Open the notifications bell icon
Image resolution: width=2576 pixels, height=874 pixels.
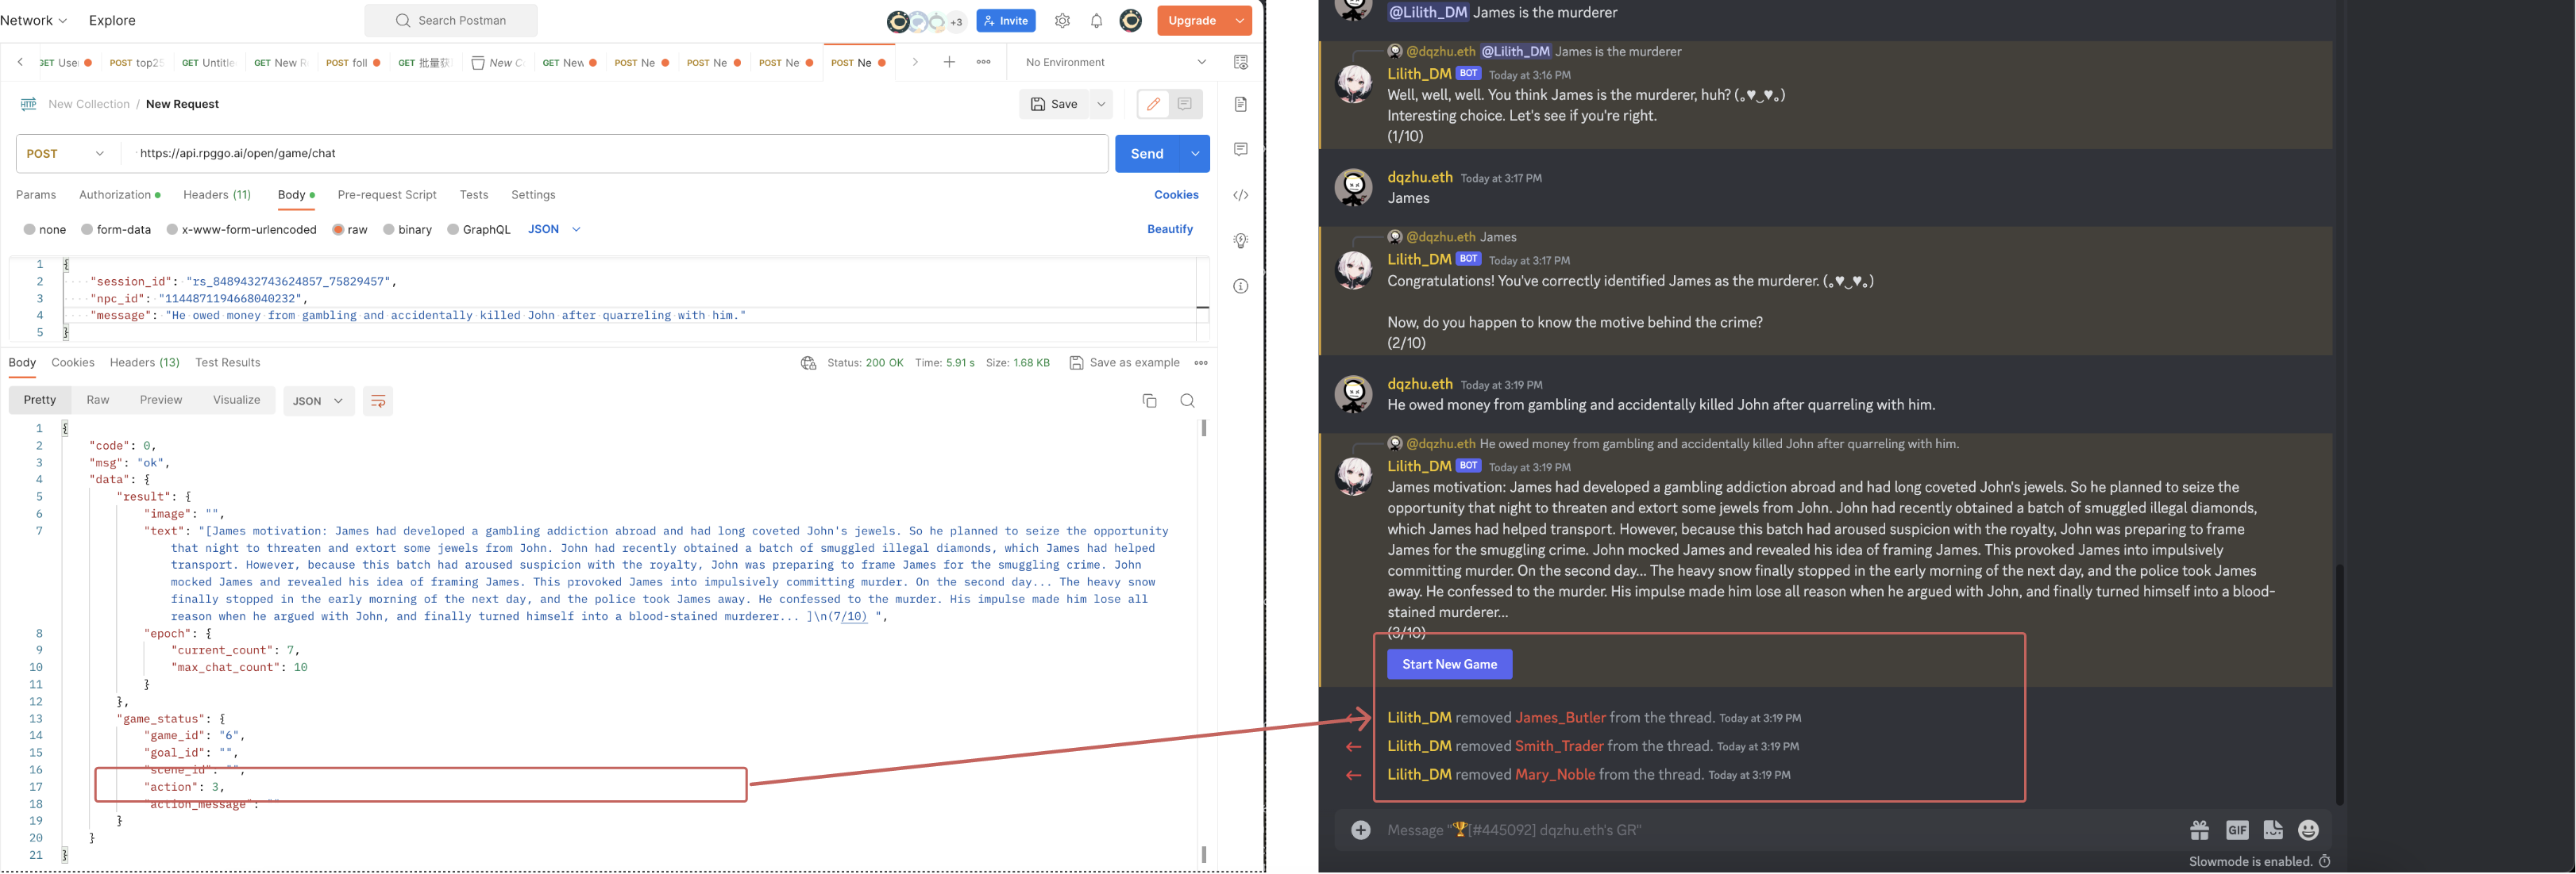(1096, 21)
